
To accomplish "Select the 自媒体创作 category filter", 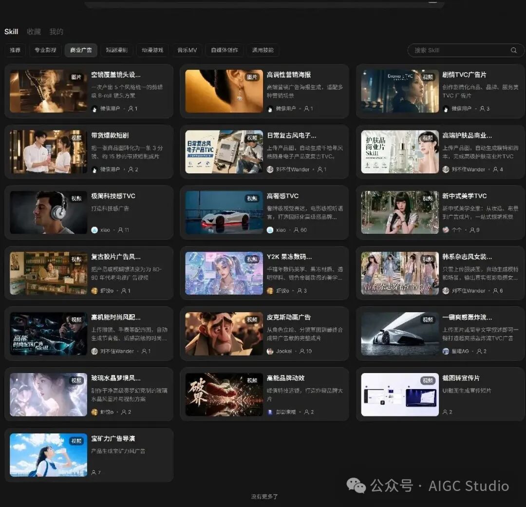I will click(225, 50).
